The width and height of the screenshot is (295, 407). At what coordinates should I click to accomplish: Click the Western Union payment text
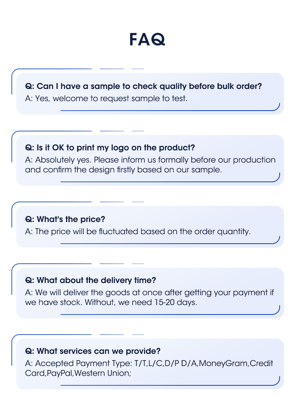[x=102, y=373]
